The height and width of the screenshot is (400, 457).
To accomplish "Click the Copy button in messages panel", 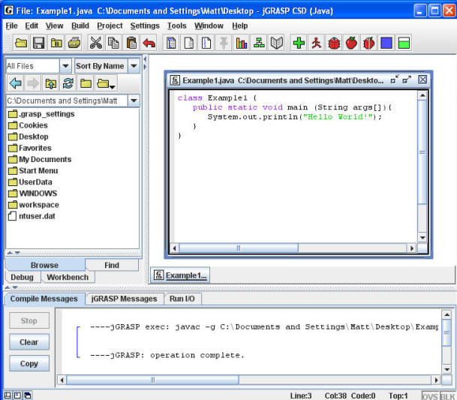I will [29, 363].
